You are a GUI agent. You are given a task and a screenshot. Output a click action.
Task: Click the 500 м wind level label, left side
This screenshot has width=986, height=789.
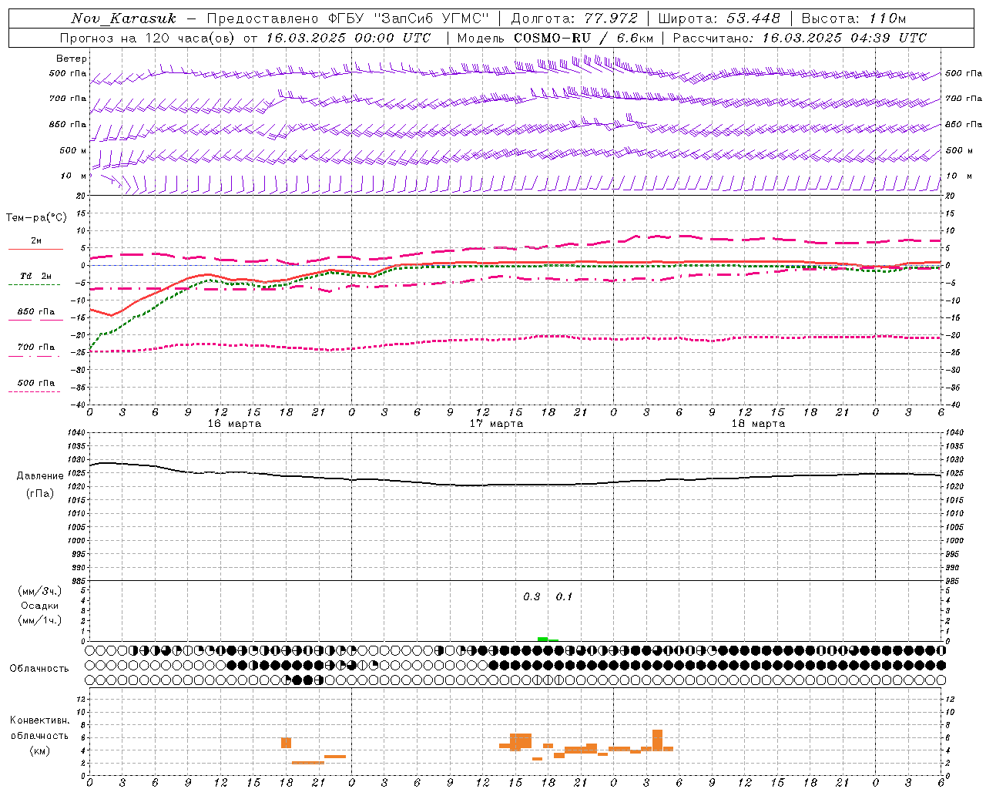[73, 150]
